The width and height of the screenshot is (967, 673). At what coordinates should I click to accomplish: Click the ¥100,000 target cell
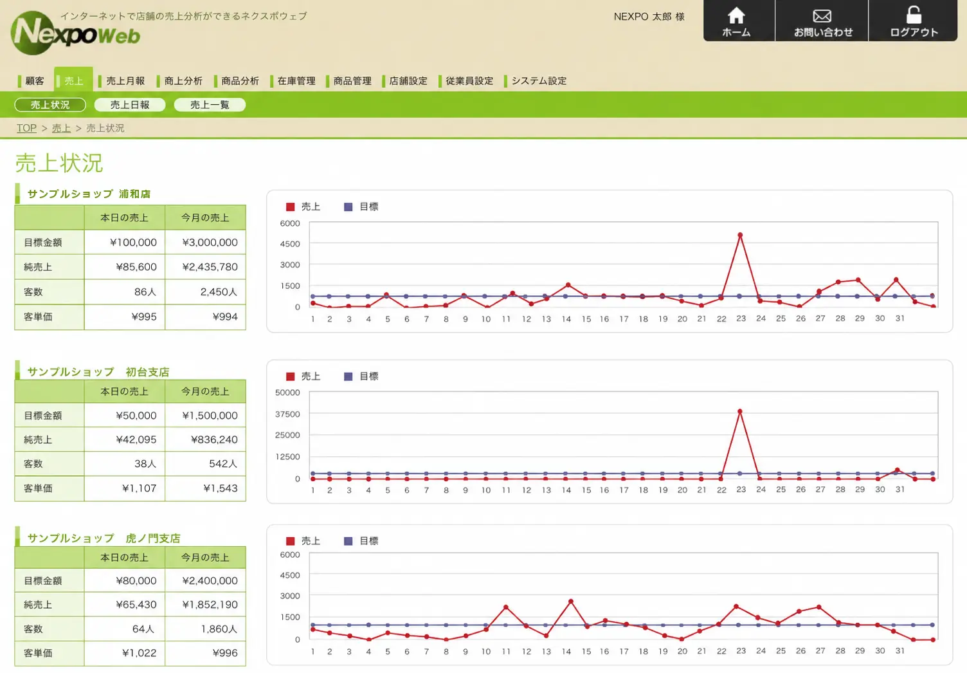pos(125,243)
